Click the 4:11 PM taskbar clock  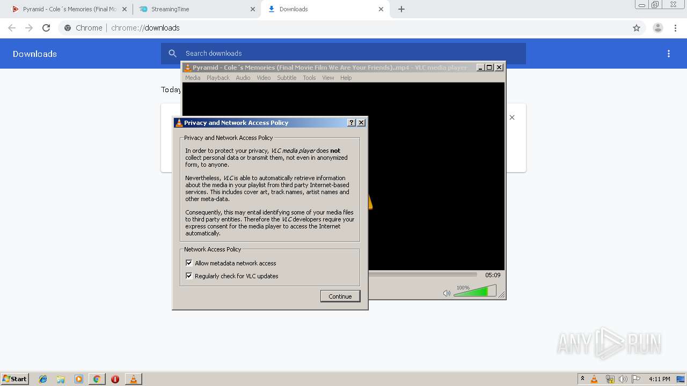pos(659,379)
